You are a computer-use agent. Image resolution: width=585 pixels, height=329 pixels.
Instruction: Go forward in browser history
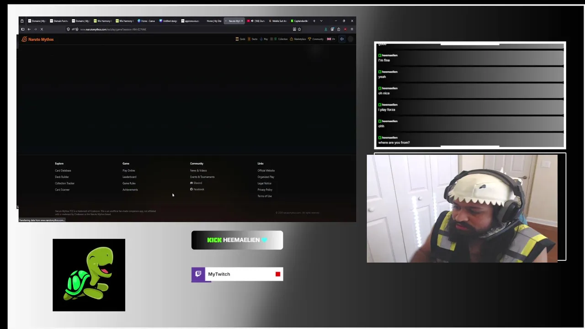click(35, 29)
